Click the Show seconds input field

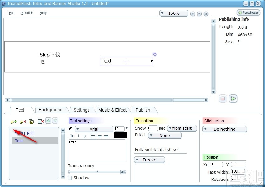[x=153, y=128]
